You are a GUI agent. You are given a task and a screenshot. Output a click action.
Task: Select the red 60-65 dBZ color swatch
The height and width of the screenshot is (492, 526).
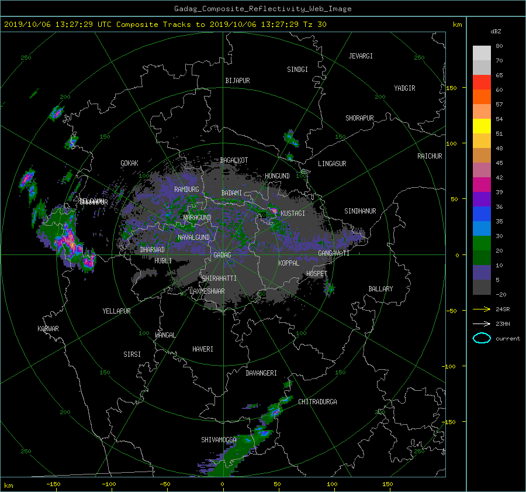click(482, 82)
